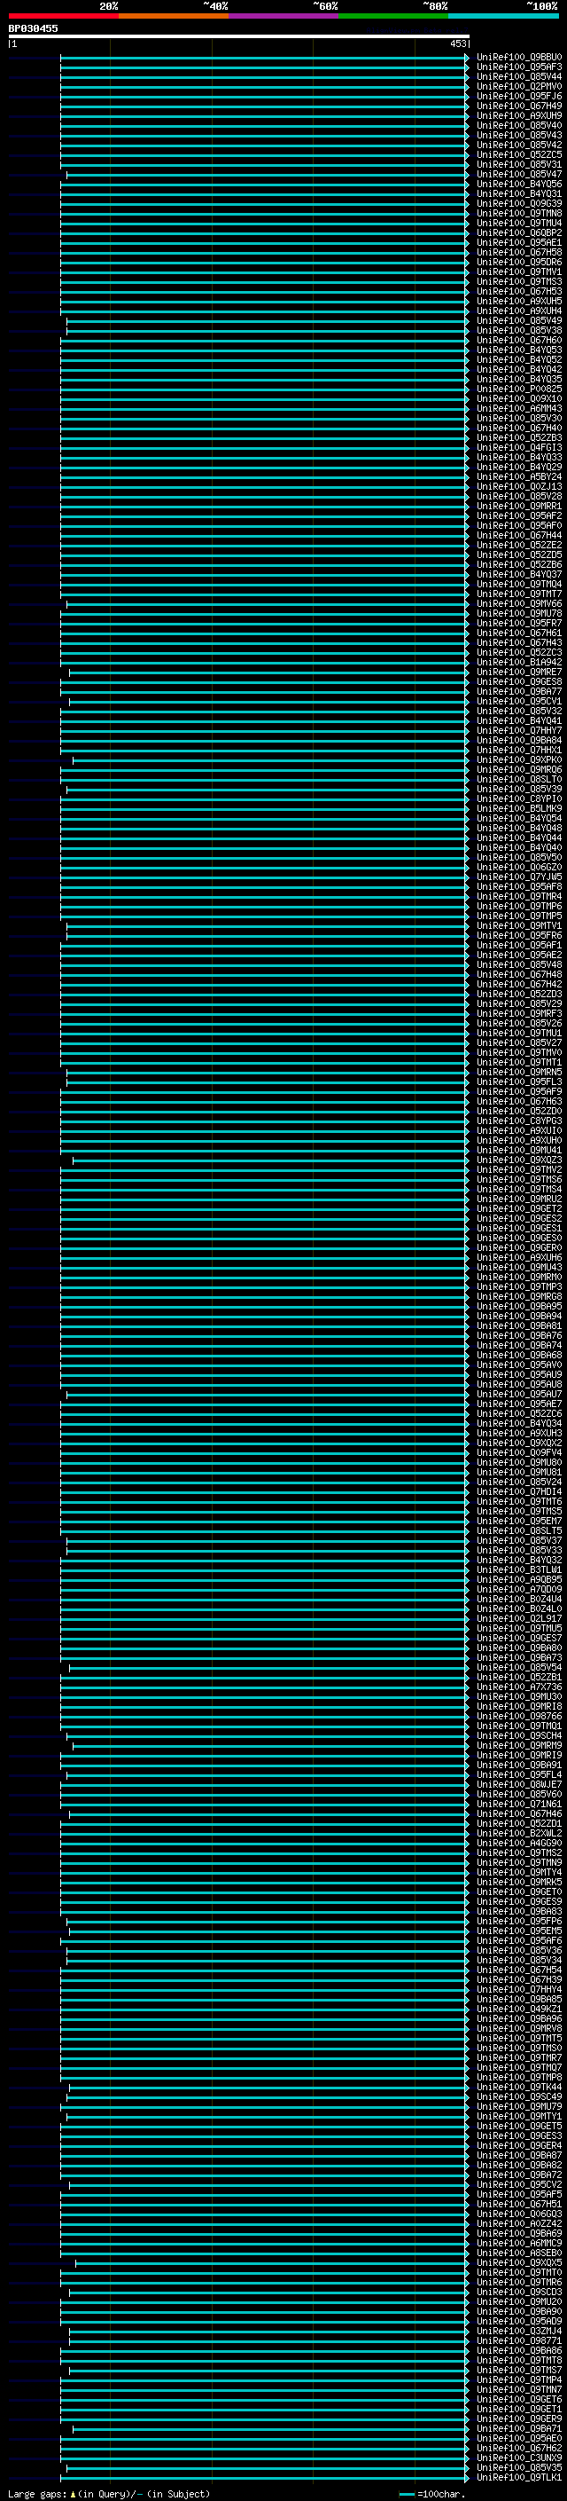Select hit label UniRef100_B5LMK9
The width and height of the screenshot is (567, 2501).
coord(519,809)
